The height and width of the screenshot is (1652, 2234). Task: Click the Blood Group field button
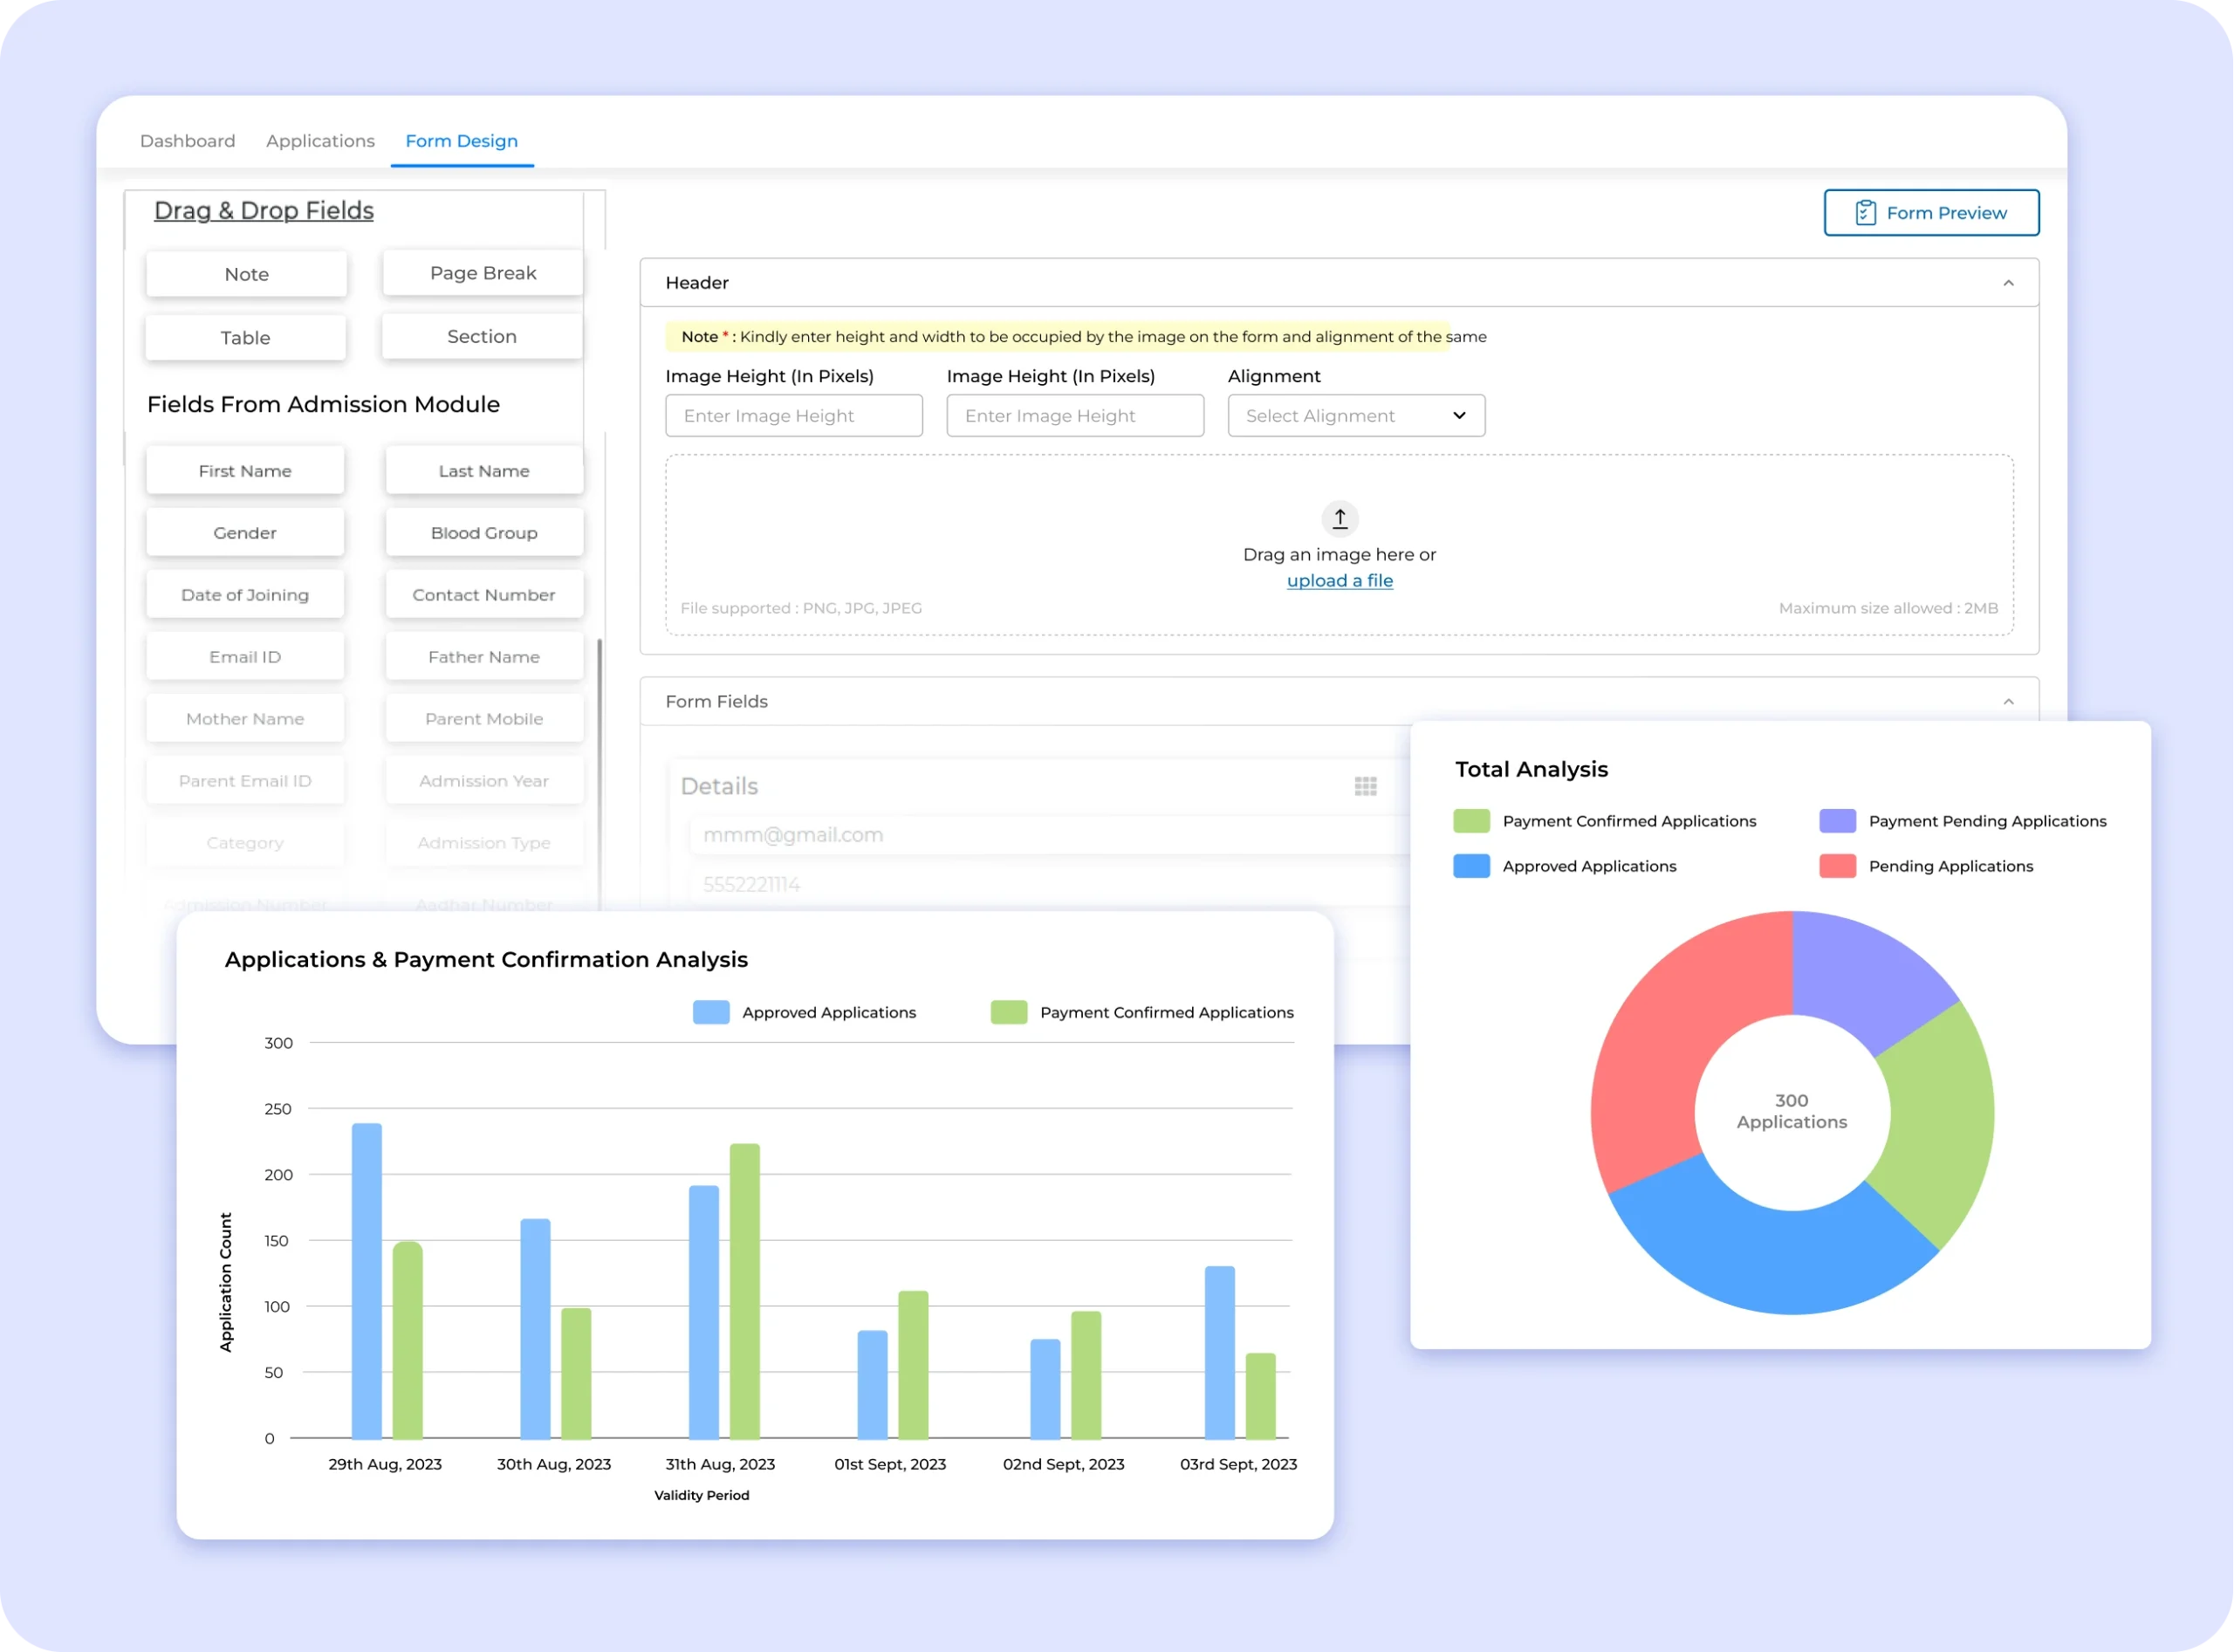click(484, 533)
